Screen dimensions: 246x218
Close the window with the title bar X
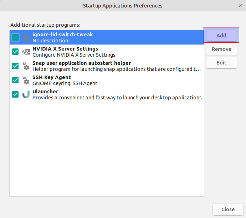(240, 6)
